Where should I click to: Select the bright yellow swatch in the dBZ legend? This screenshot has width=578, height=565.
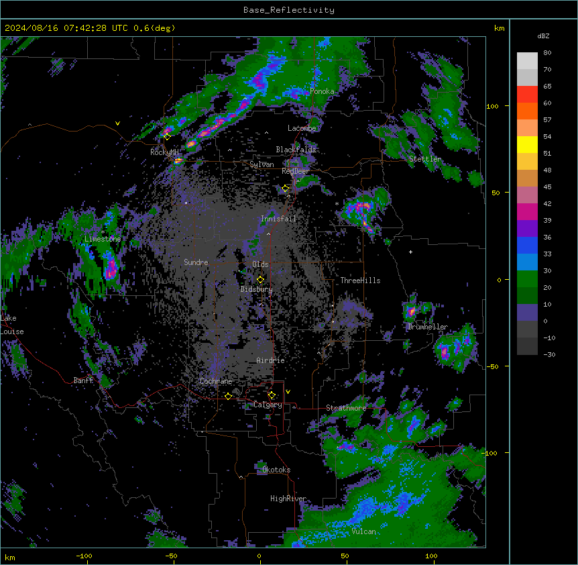[x=527, y=144]
